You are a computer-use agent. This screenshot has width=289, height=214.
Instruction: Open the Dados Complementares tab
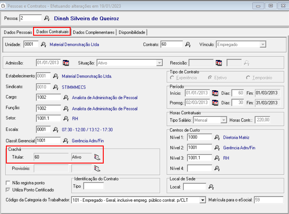[94, 32]
